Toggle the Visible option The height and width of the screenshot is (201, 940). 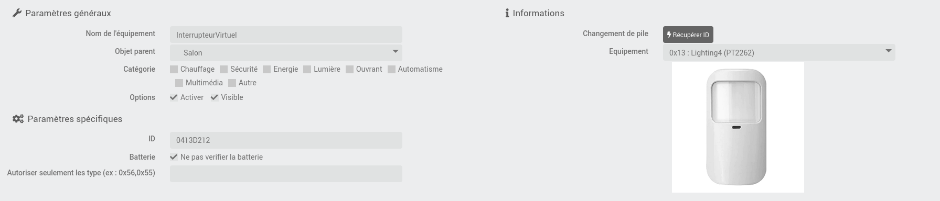click(215, 97)
